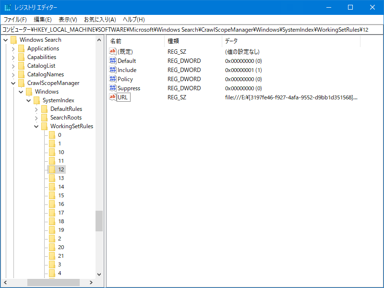
Task: Select the CatalogNames key
Action: pyautogui.click(x=45, y=74)
